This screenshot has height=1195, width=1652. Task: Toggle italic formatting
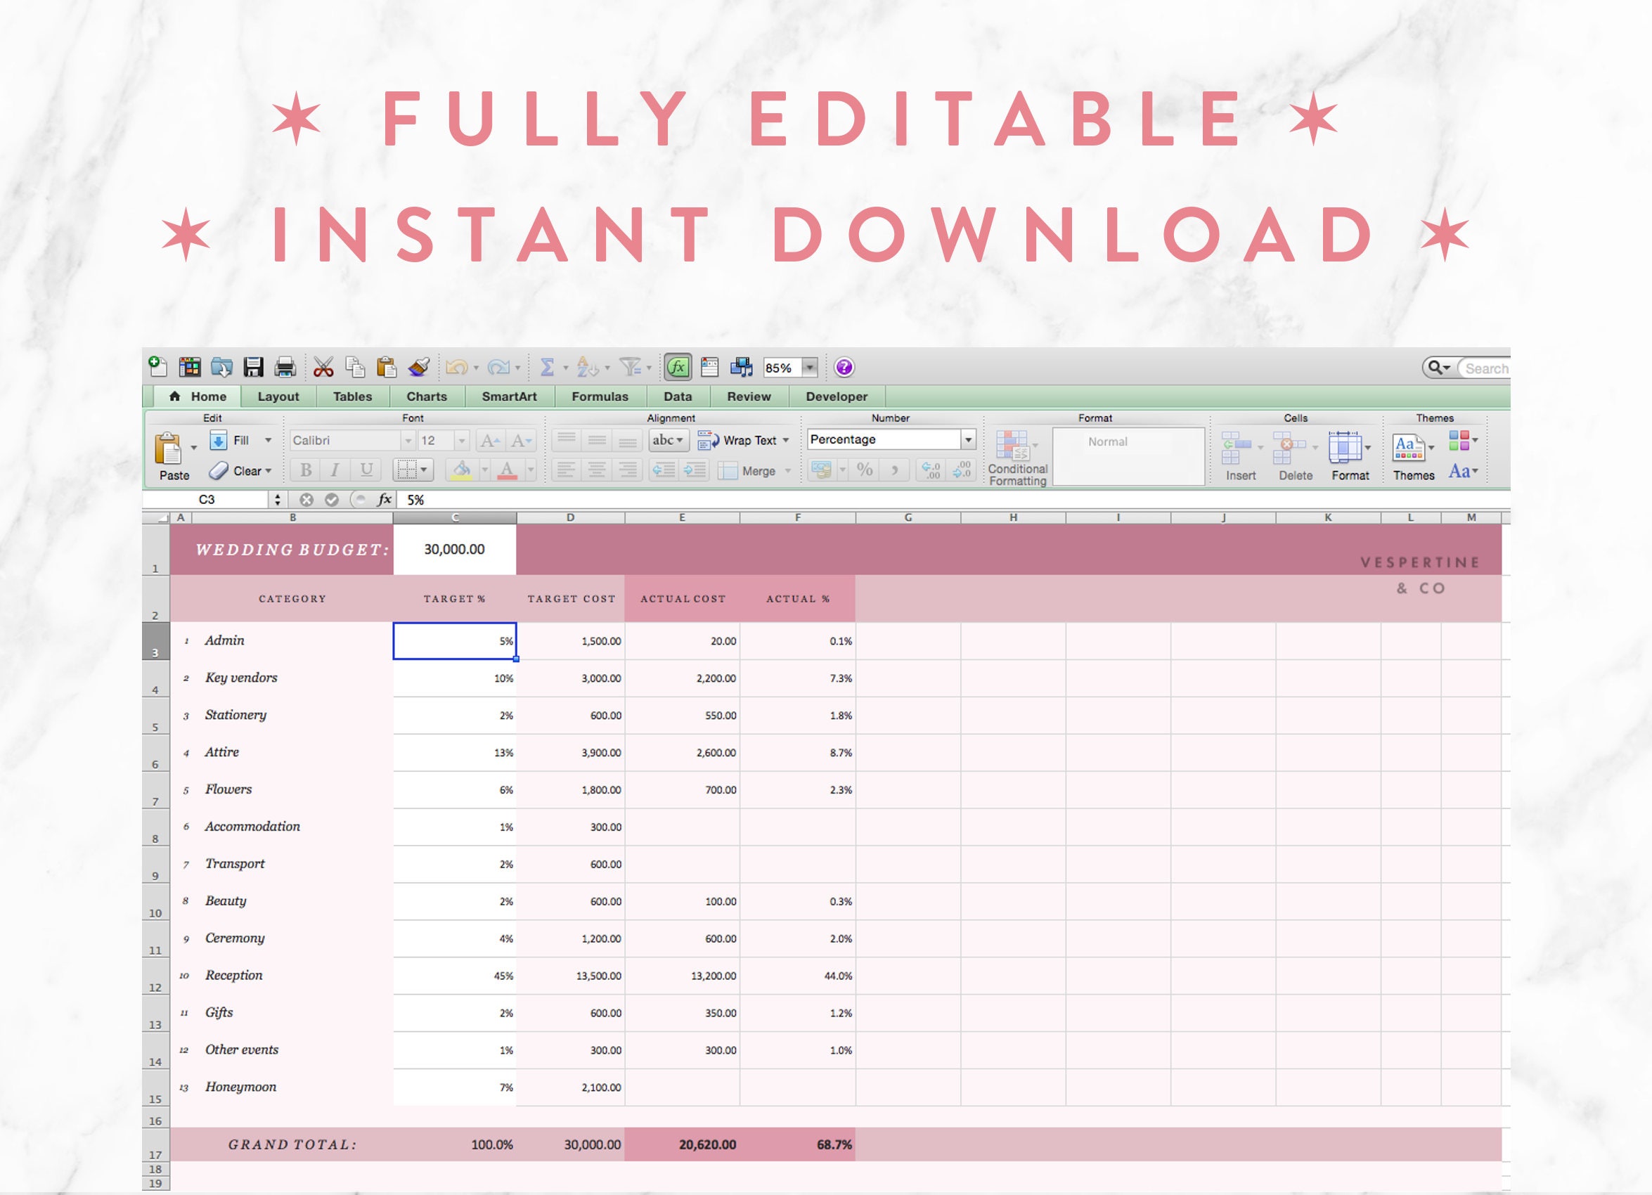(335, 470)
